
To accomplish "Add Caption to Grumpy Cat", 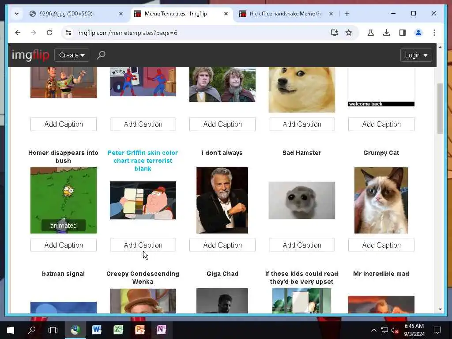I will click(x=381, y=245).
